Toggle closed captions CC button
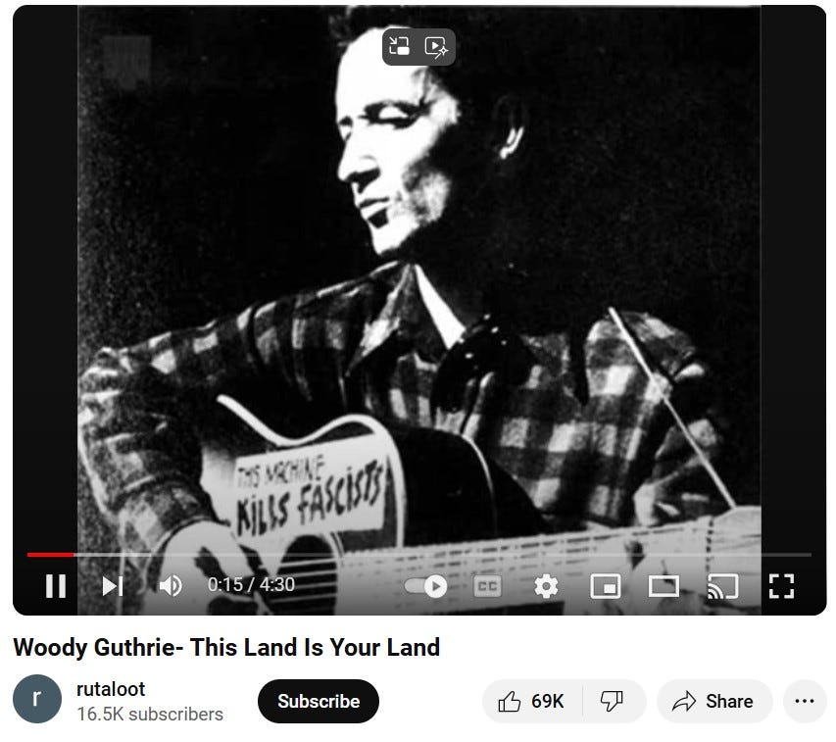836x742 pixels. coord(487,586)
